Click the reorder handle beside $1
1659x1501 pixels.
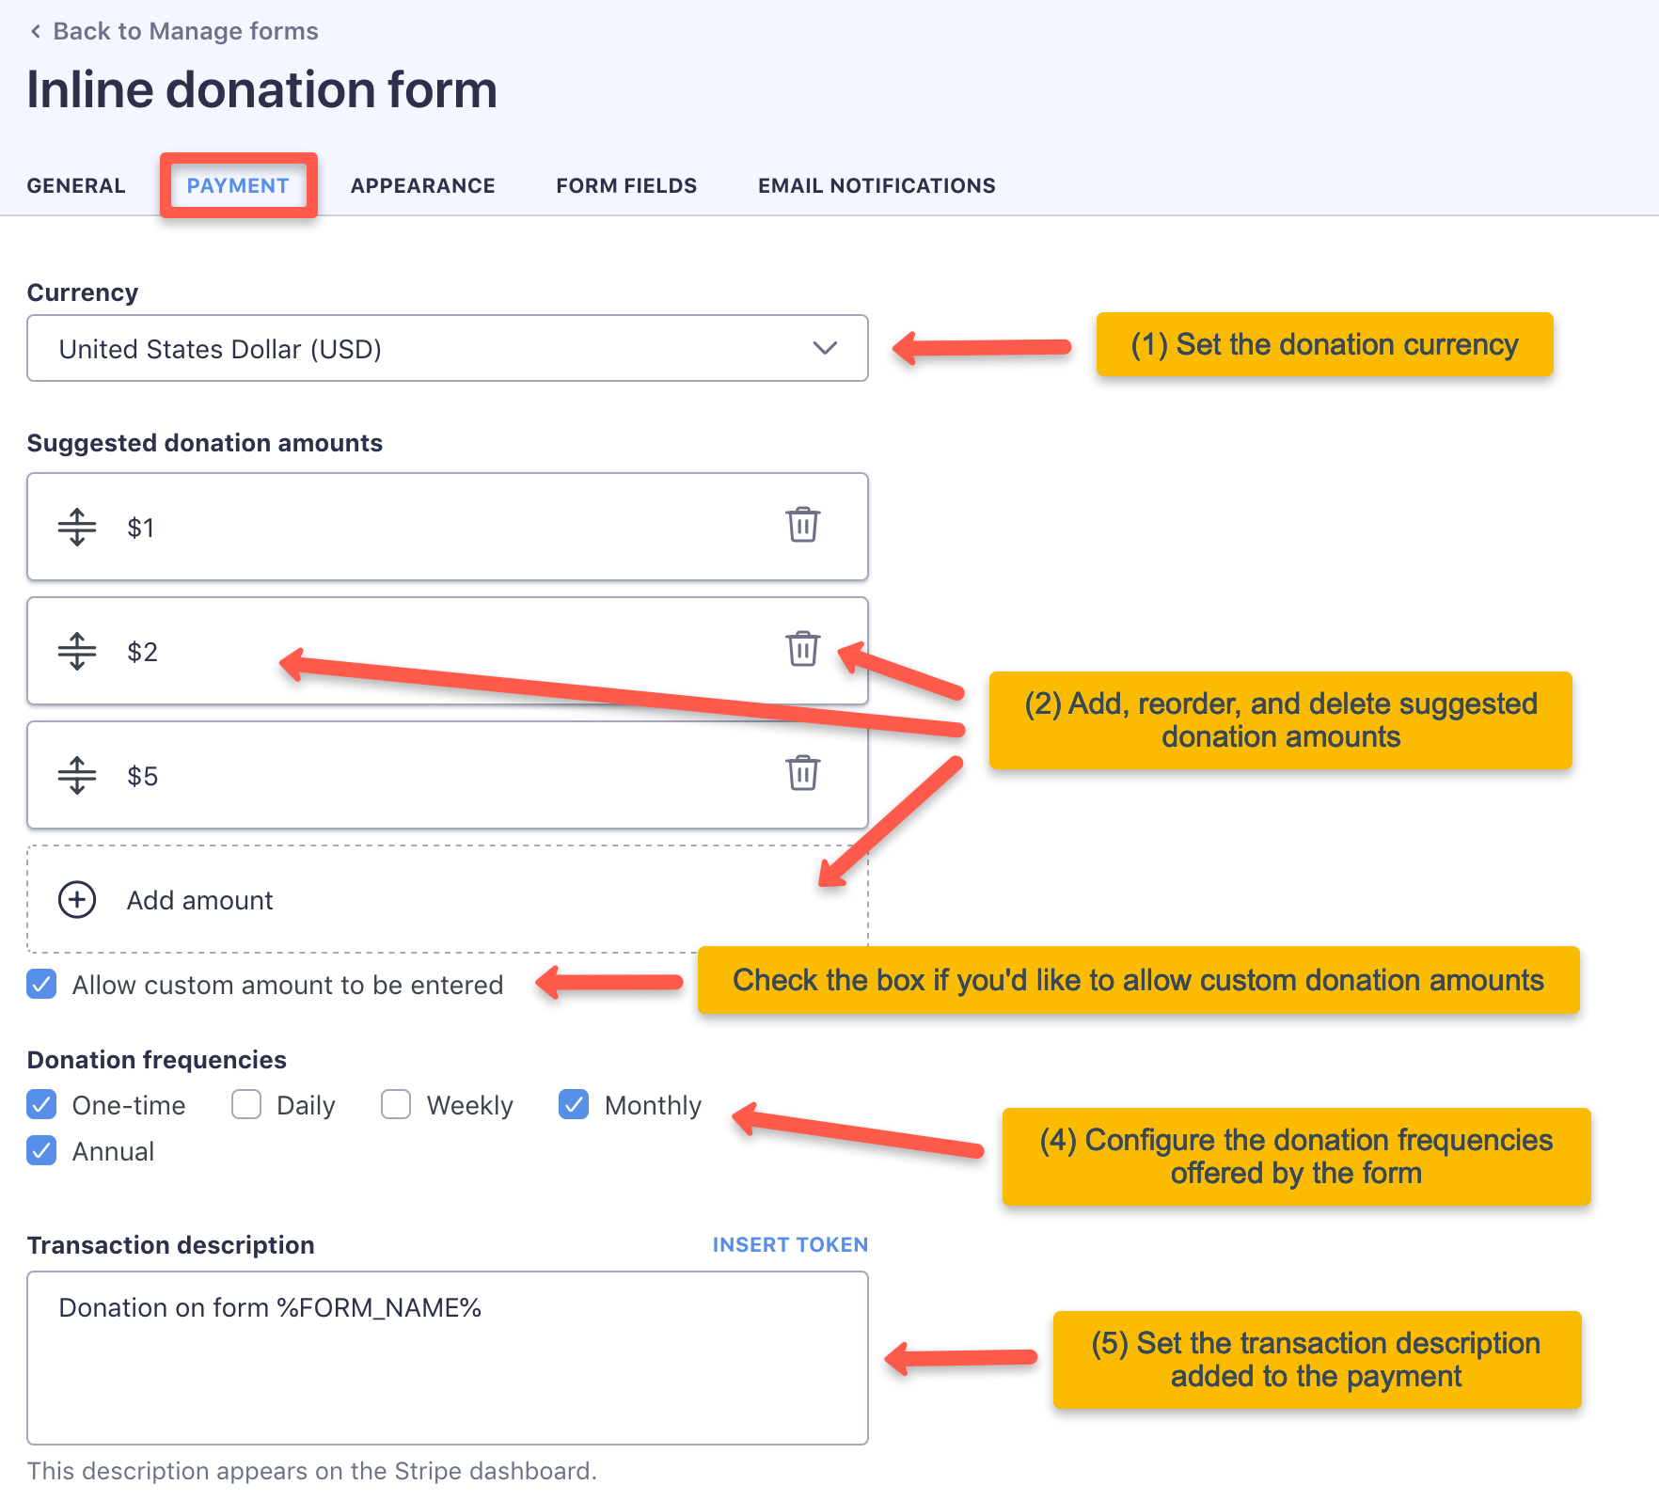point(75,527)
